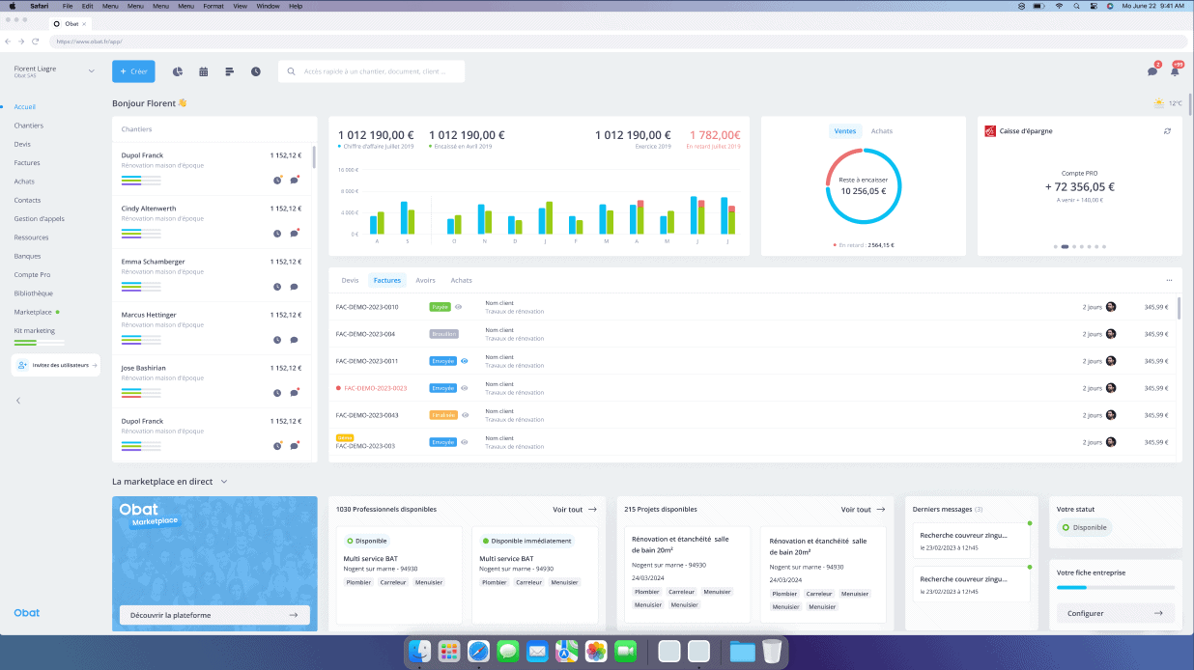Switch to Achats in the Ventes/Achats card
This screenshot has width=1194, height=670.
pyautogui.click(x=881, y=131)
